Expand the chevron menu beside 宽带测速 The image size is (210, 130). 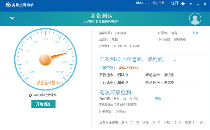[12, 18]
